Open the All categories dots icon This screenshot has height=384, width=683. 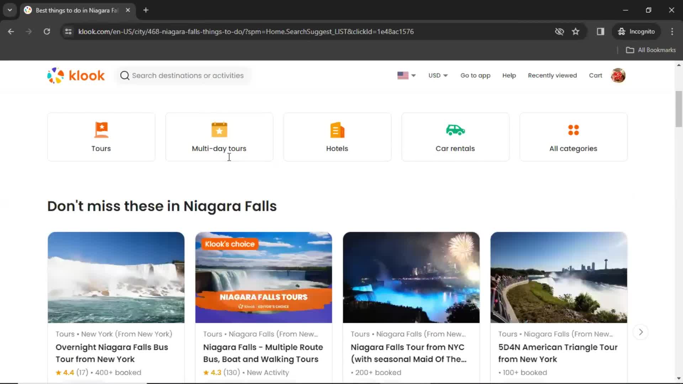573,130
